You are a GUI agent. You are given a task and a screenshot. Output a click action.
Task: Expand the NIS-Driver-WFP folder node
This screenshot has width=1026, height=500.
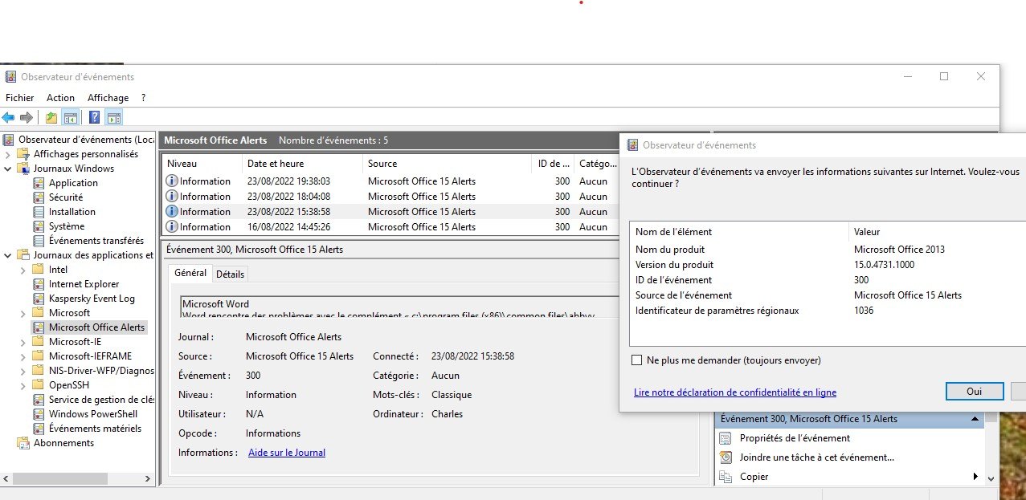click(23, 371)
